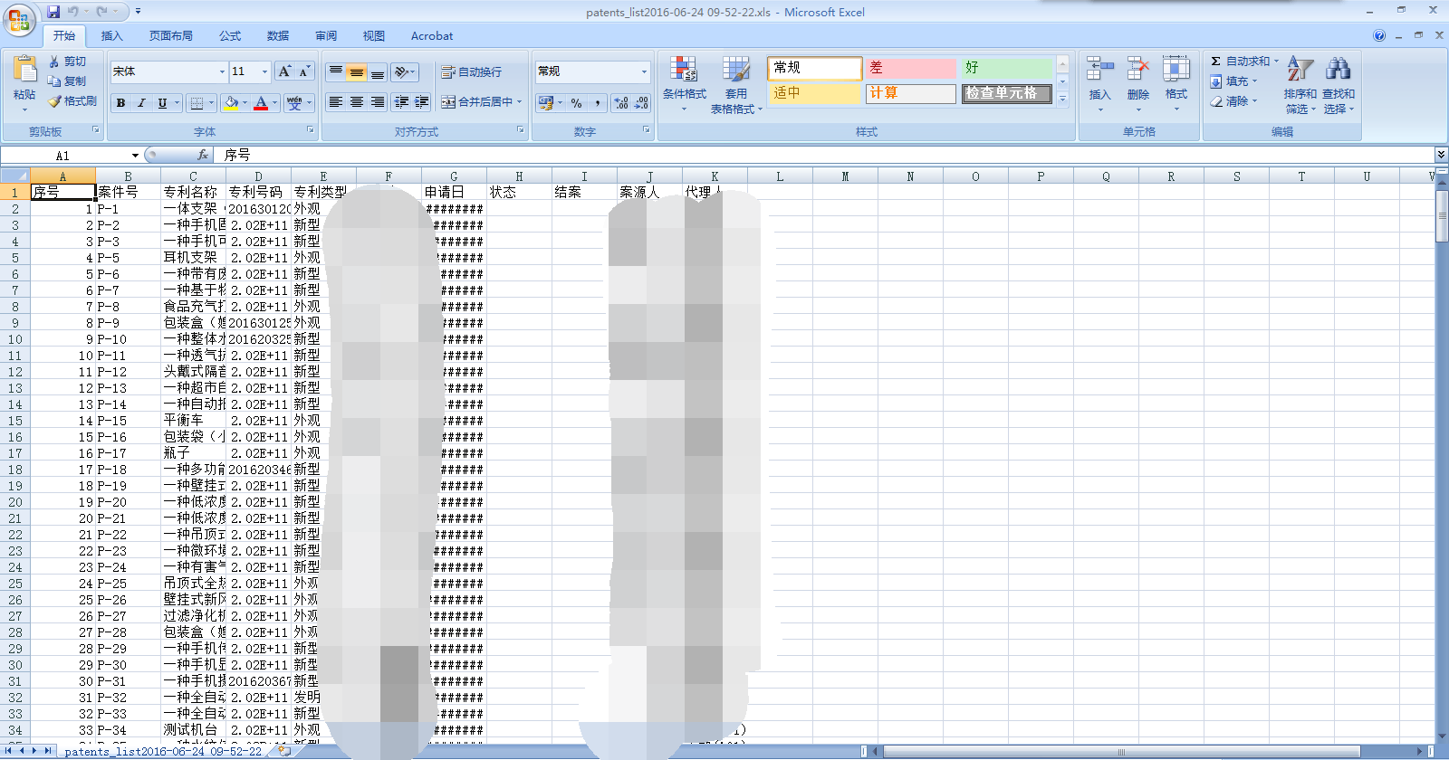Apply the 好 (Good) cell style

point(1005,68)
